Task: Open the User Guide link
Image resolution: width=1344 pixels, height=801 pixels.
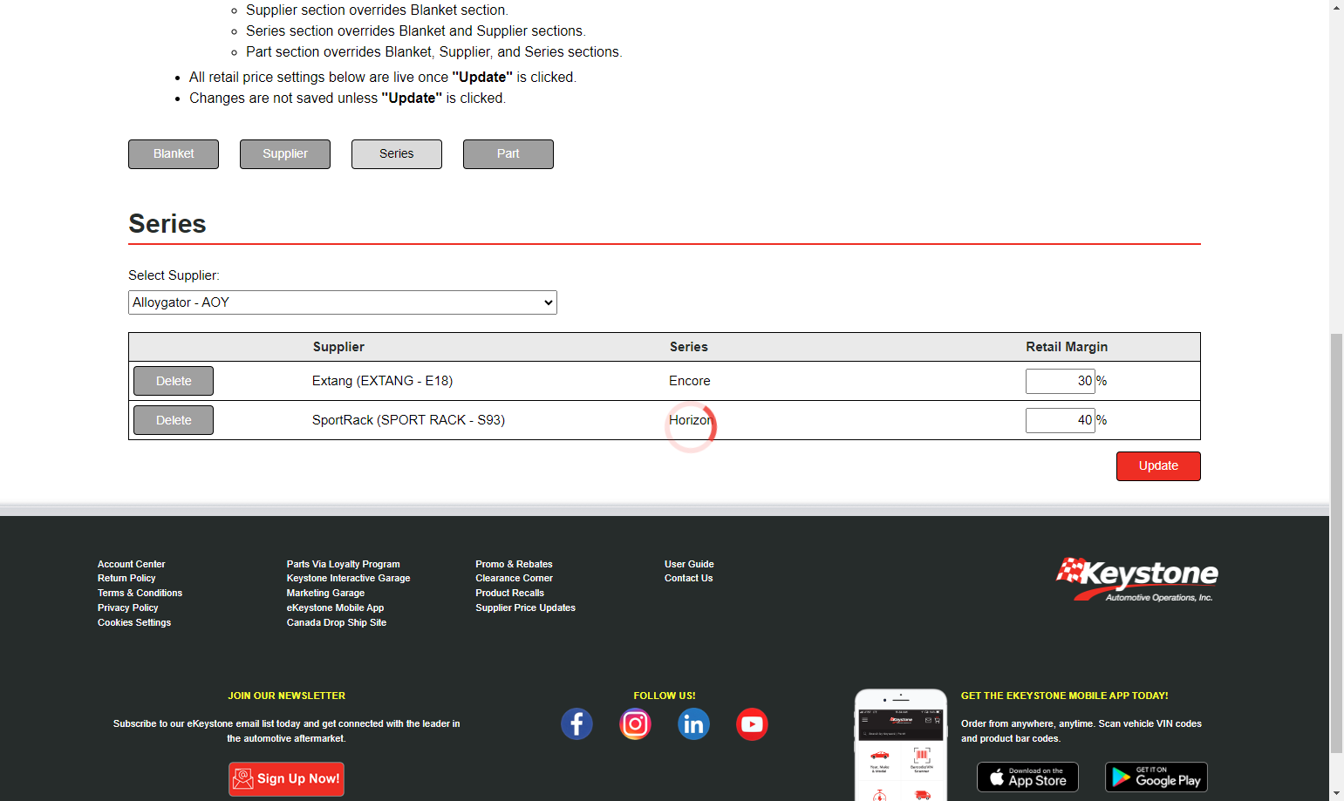Action: [x=689, y=565]
